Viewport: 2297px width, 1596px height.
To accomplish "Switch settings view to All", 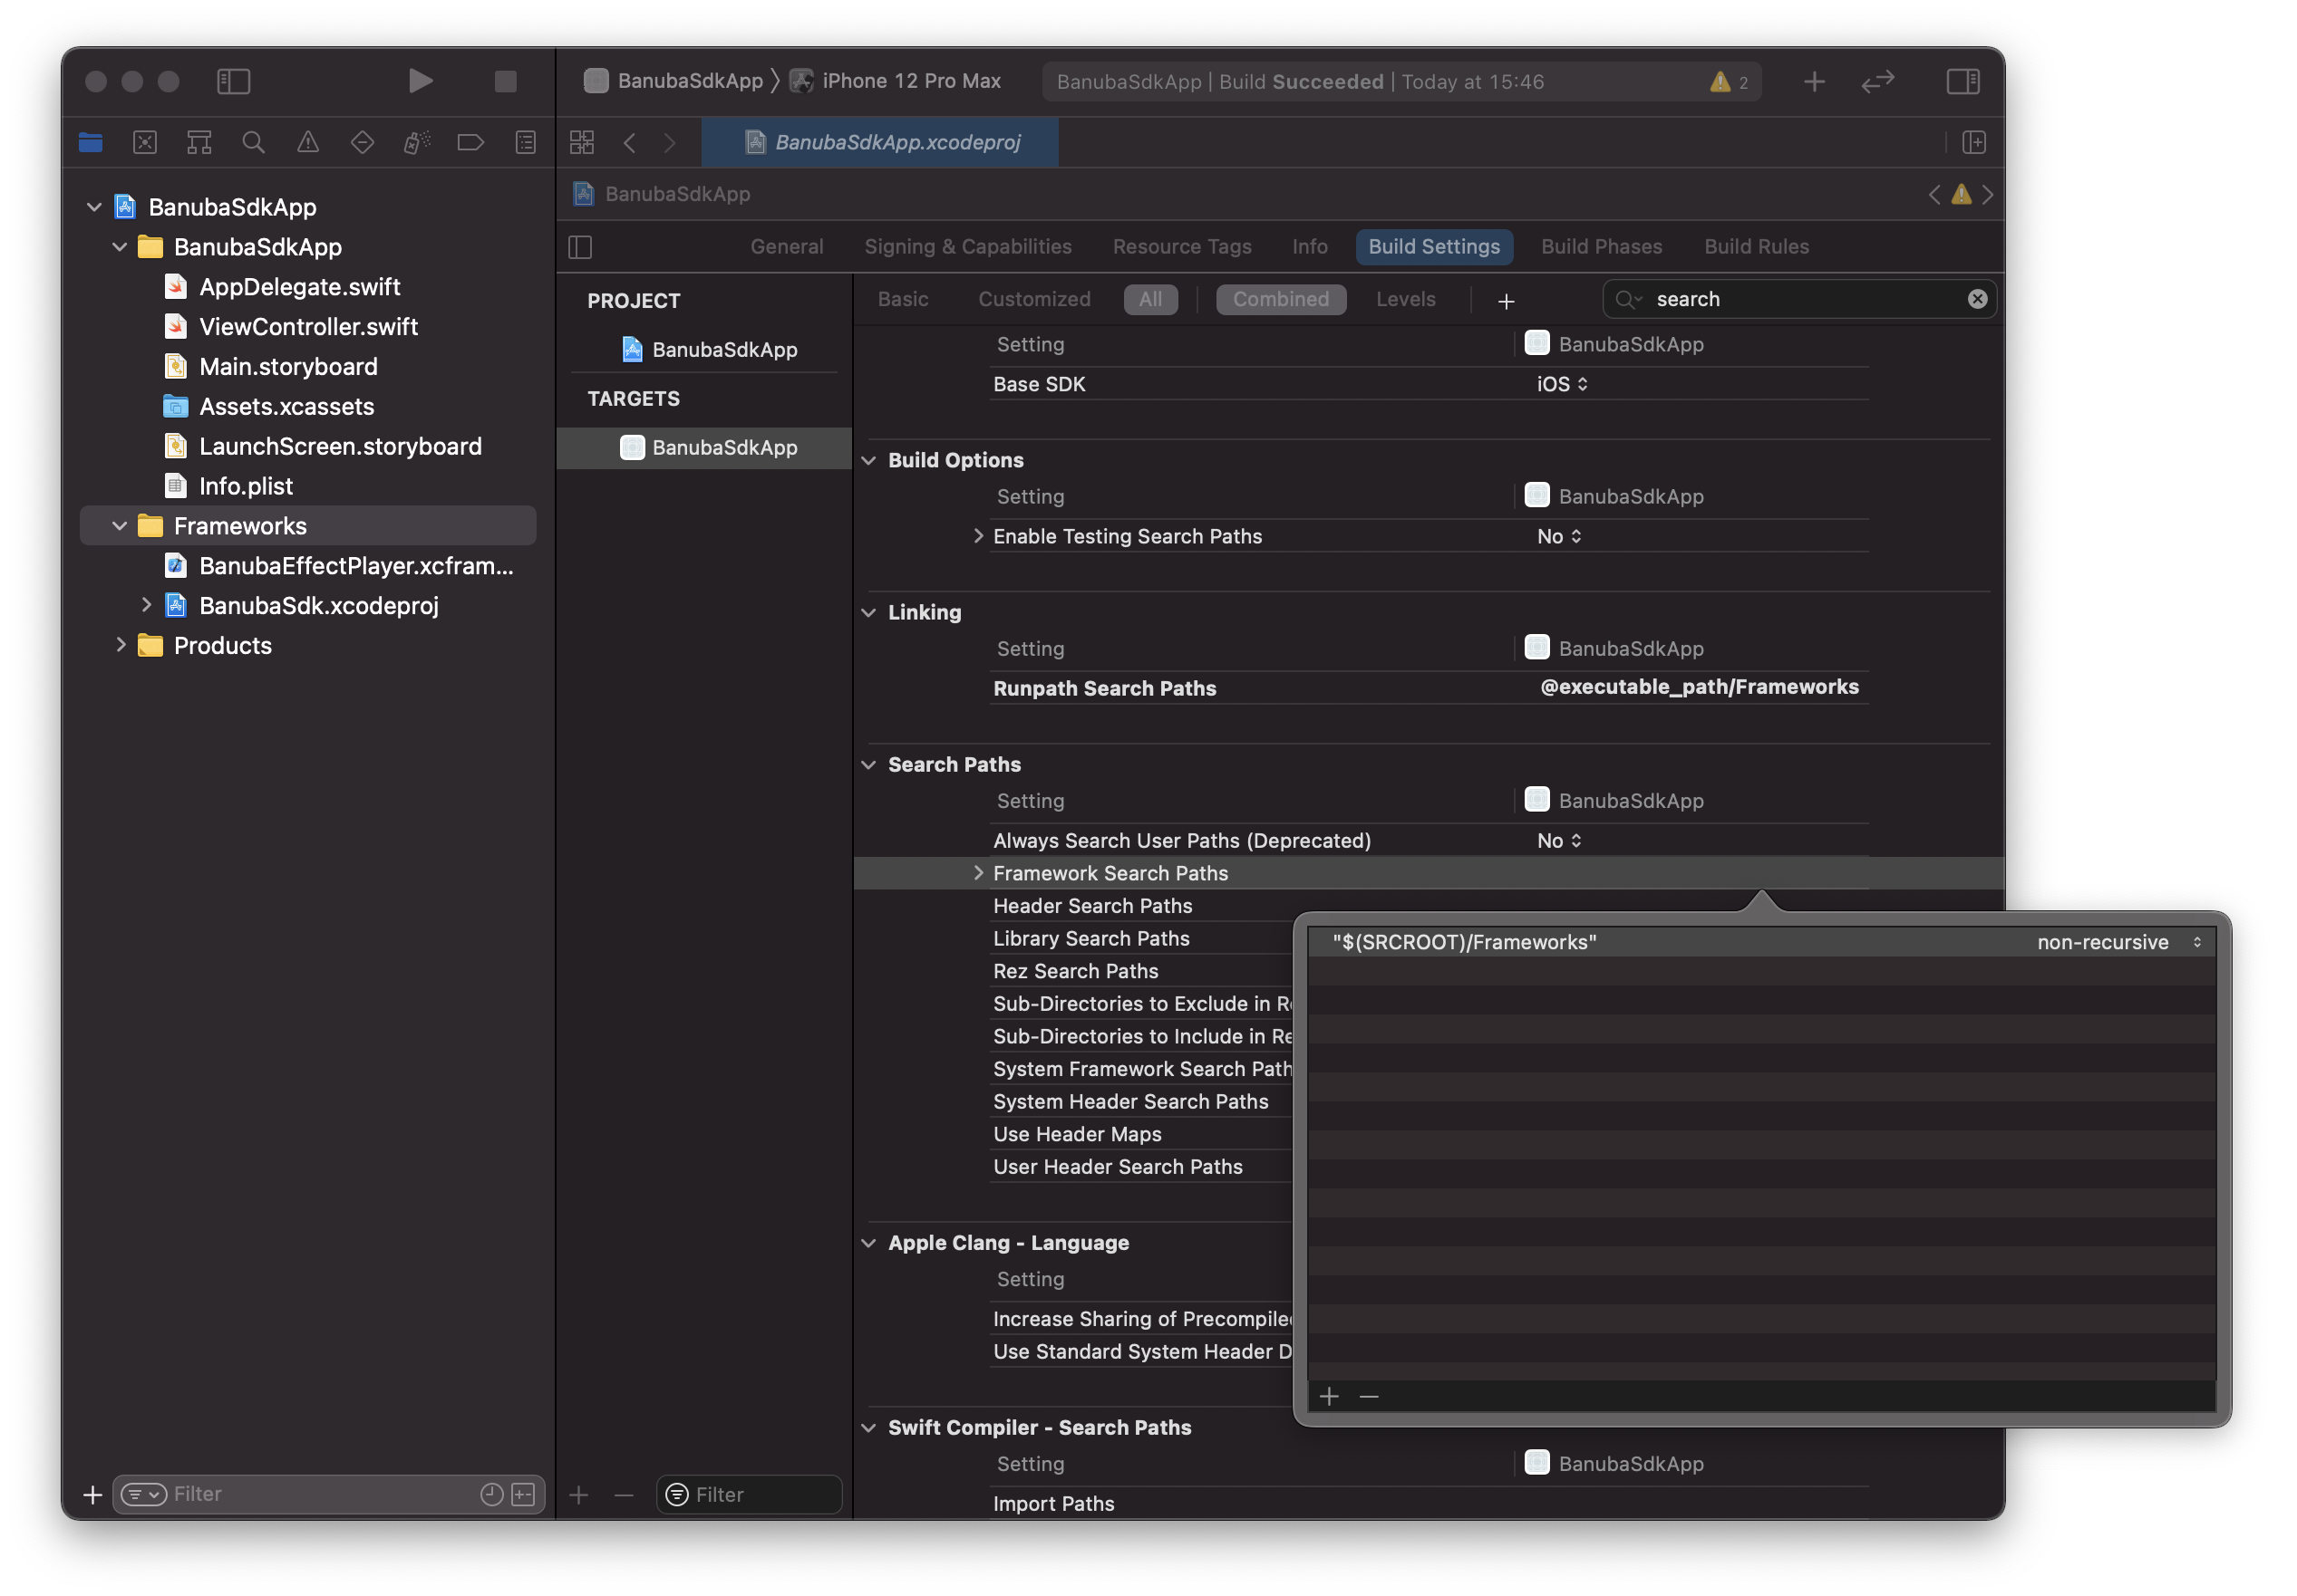I will pos(1149,299).
